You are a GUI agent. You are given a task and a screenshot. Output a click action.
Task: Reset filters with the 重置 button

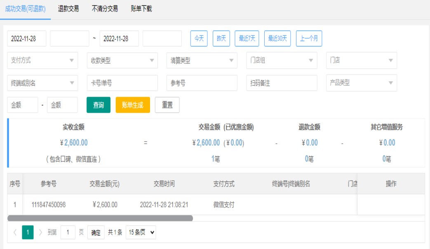(167, 105)
